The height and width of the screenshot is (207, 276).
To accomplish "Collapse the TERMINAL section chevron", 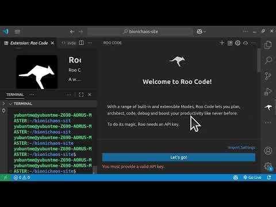I will [x=11, y=103].
